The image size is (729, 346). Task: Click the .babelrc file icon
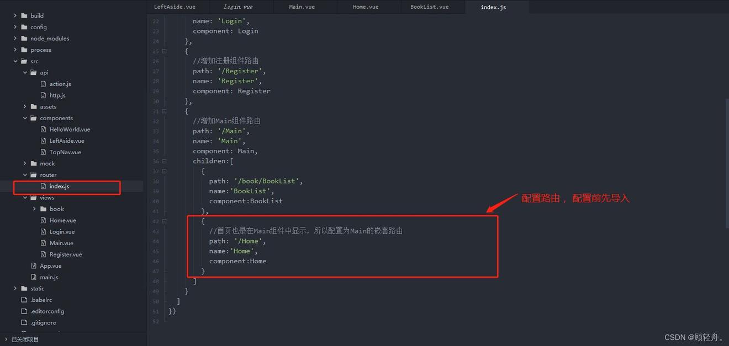coord(24,300)
